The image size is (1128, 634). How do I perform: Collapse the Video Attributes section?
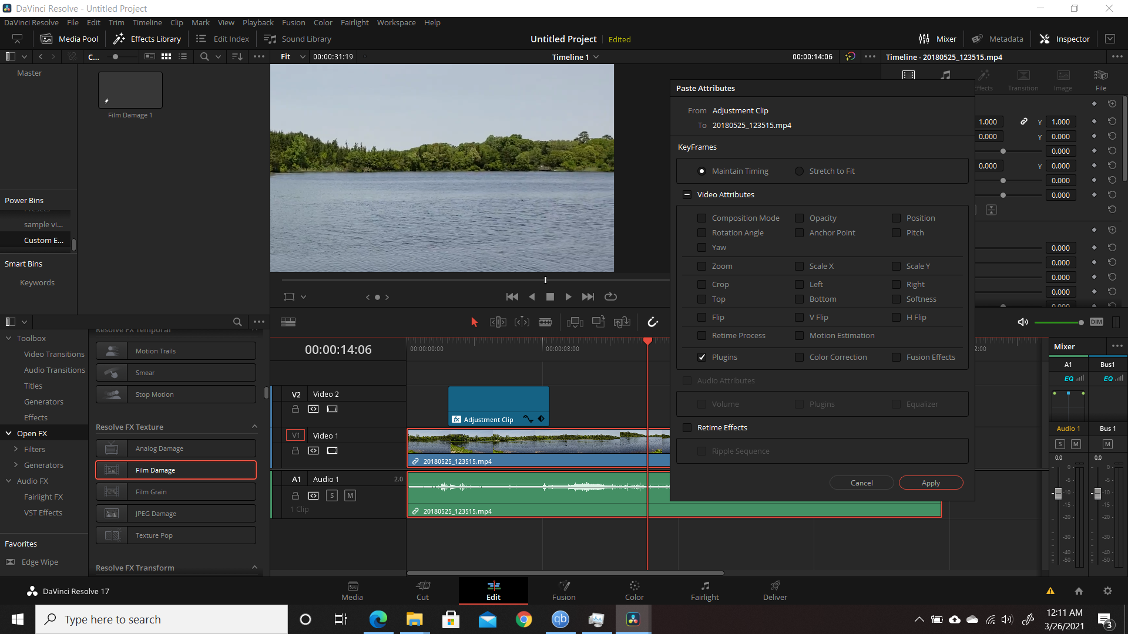point(687,195)
